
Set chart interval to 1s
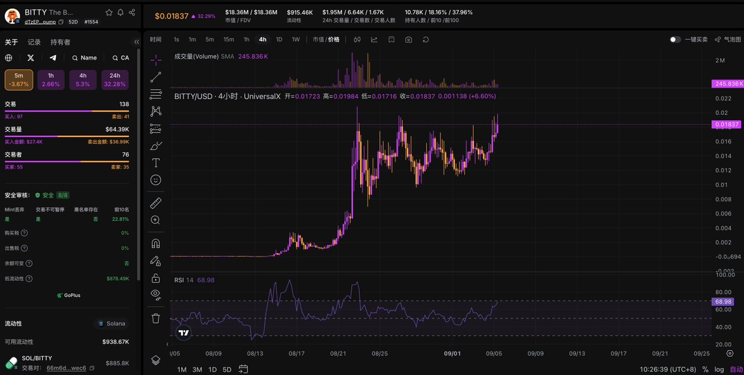[x=176, y=40]
